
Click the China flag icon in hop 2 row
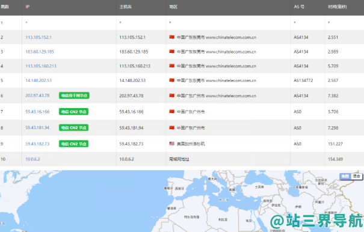click(172, 37)
